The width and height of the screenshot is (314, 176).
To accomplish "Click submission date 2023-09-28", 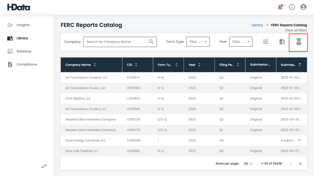I will (291, 130).
